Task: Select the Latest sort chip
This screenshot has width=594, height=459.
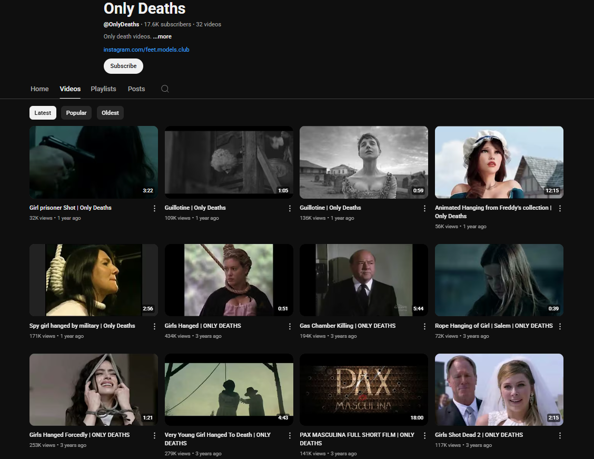Action: pyautogui.click(x=43, y=113)
